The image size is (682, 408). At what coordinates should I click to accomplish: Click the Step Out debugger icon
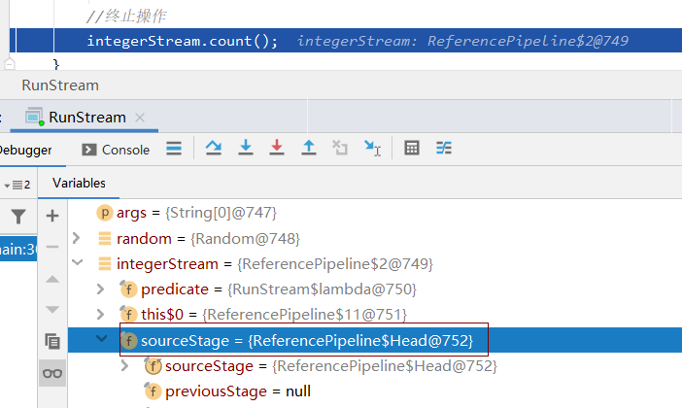click(309, 148)
